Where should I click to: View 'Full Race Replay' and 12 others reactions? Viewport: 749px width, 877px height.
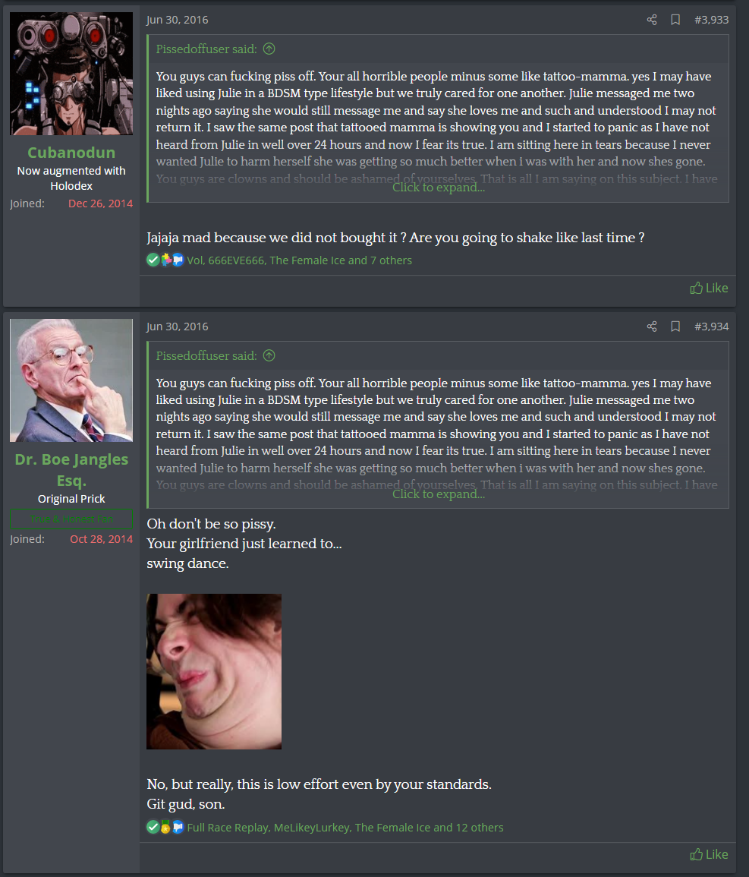[345, 828]
